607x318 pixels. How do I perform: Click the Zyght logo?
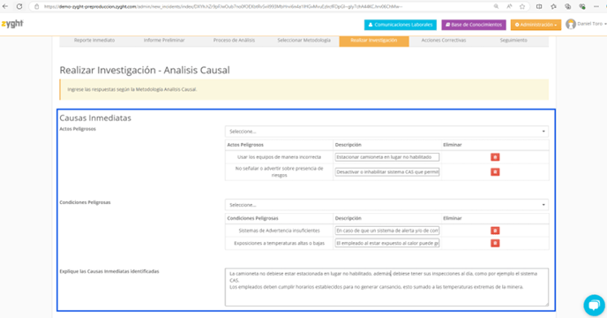(12, 24)
